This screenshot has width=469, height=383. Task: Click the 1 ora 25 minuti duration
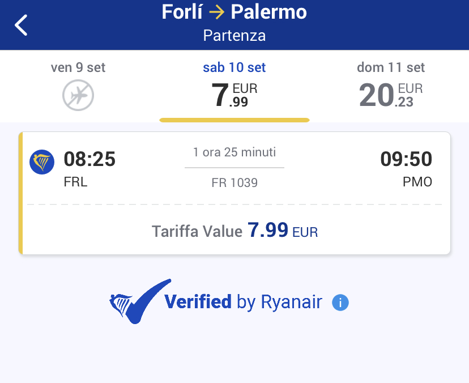coord(234,152)
